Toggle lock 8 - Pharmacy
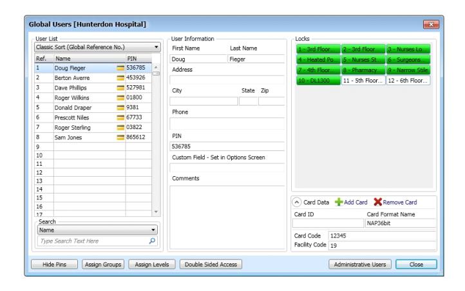This screenshot has height=291, width=465. pyautogui.click(x=363, y=70)
